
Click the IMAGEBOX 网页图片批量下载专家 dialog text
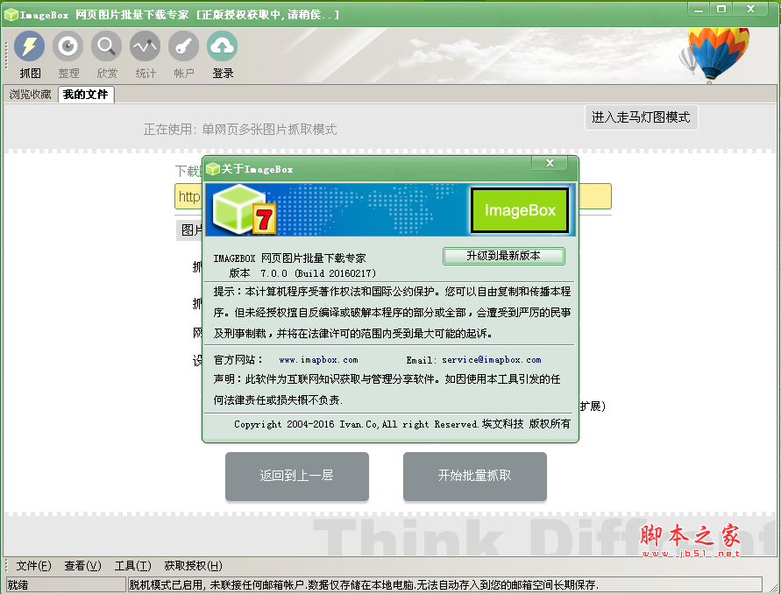coord(289,258)
